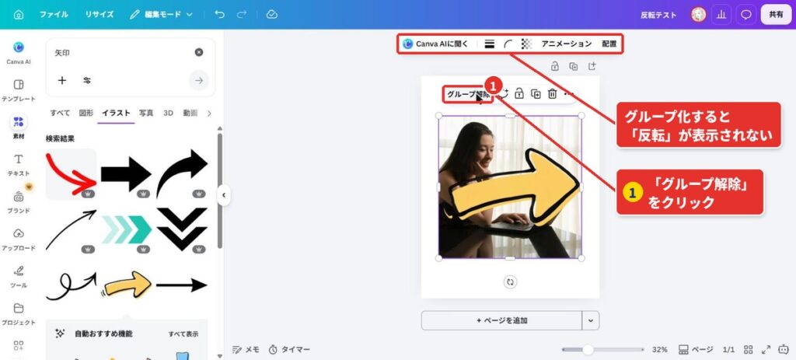Viewport: 796px width, 360px height.
Task: Click Canva AIに聞く button
Action: click(x=436, y=44)
